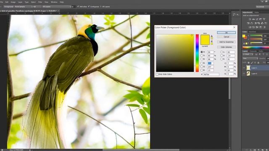Click the rainbow hue slider in Color Picker
269x151 pixels.
[197, 53]
